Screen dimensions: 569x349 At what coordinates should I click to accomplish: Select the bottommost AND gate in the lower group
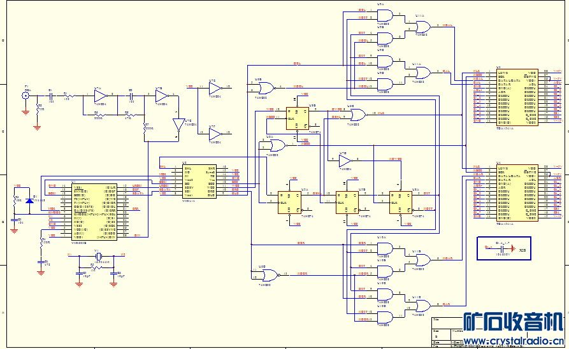point(385,317)
